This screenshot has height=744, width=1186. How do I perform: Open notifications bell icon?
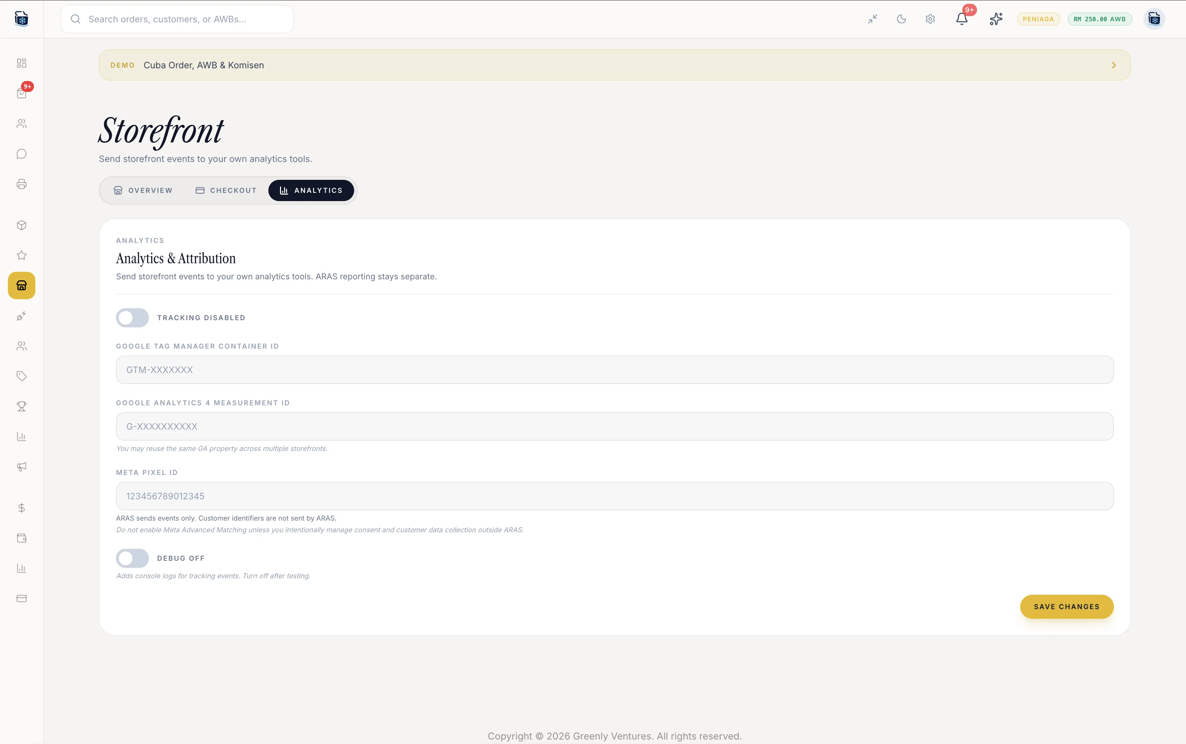[962, 19]
